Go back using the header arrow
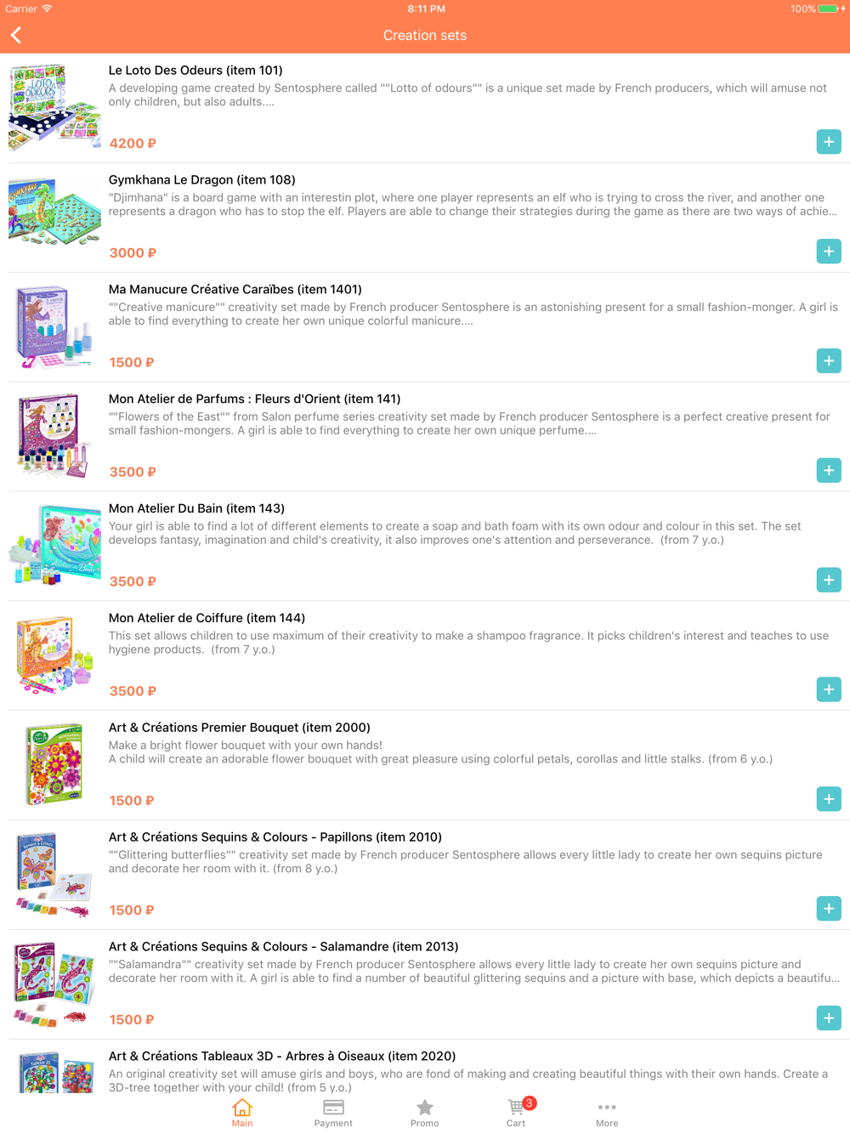This screenshot has width=850, height=1134. click(16, 35)
